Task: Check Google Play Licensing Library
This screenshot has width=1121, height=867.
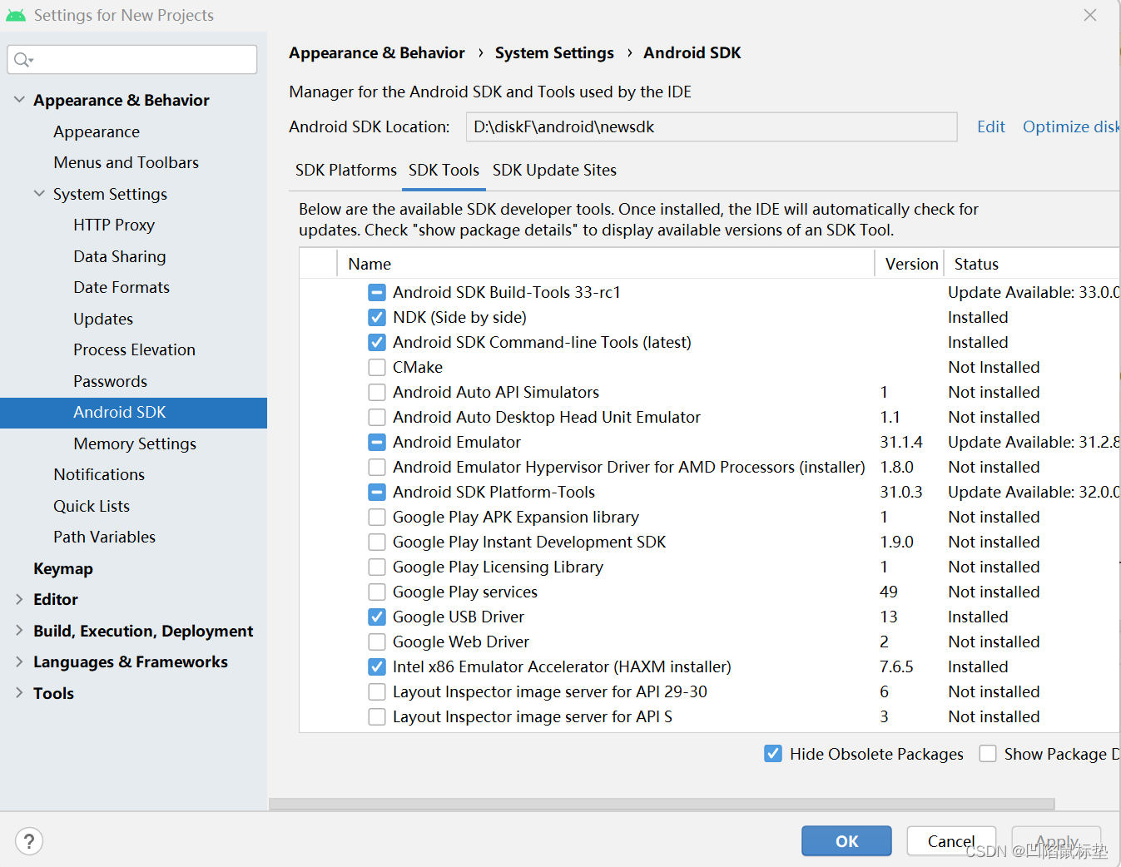Action: pos(377,567)
